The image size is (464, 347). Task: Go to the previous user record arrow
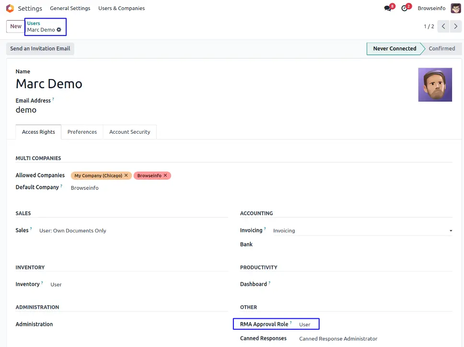pos(443,26)
